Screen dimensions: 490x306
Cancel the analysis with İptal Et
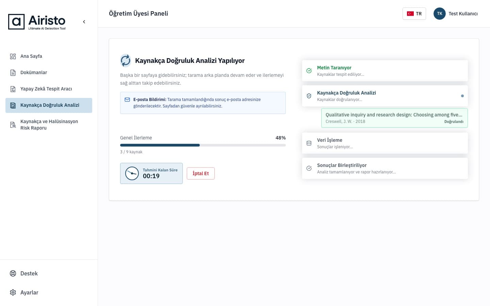201,173
